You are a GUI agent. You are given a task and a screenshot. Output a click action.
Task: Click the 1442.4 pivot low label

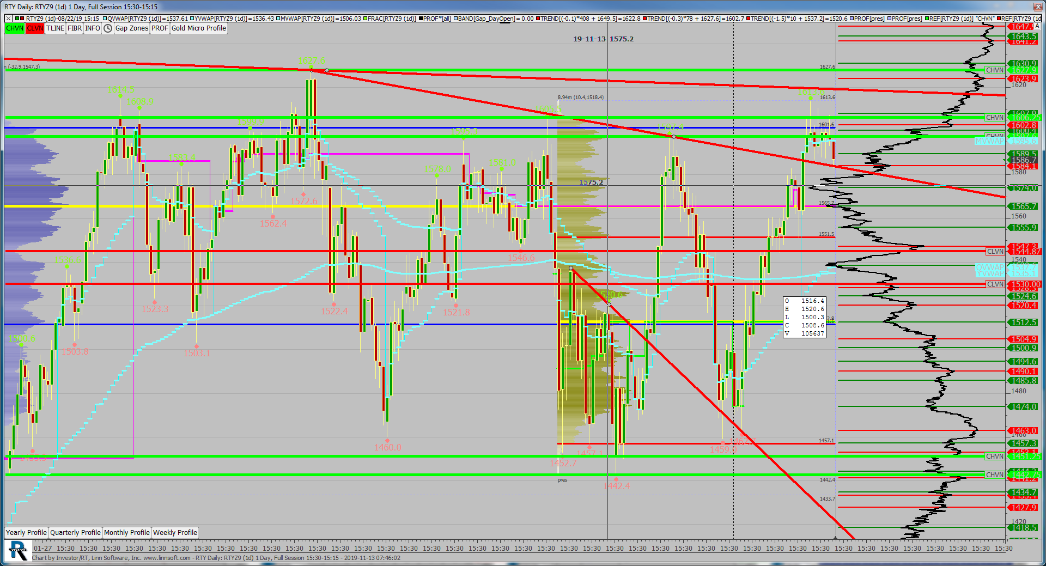pyautogui.click(x=616, y=485)
